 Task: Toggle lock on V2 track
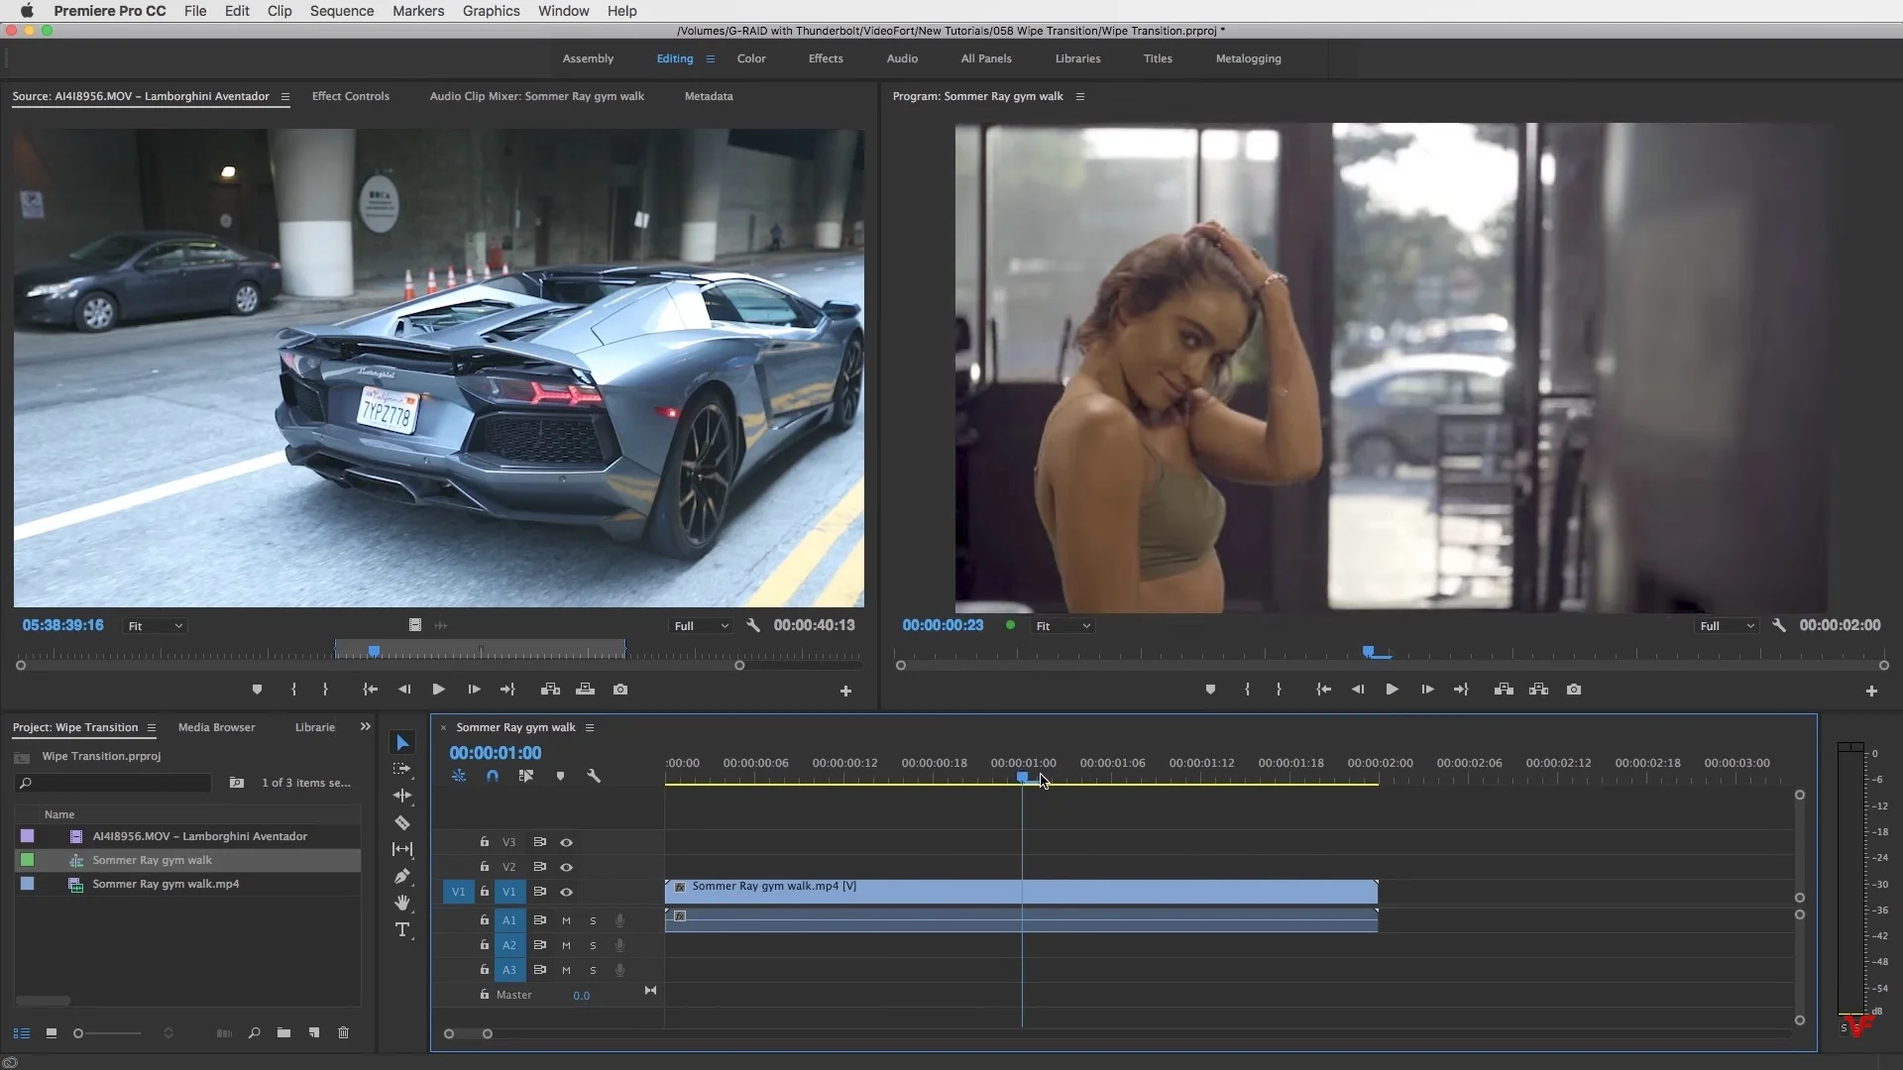coord(484,867)
